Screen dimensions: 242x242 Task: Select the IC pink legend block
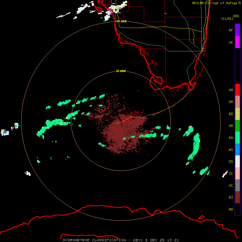237,173
